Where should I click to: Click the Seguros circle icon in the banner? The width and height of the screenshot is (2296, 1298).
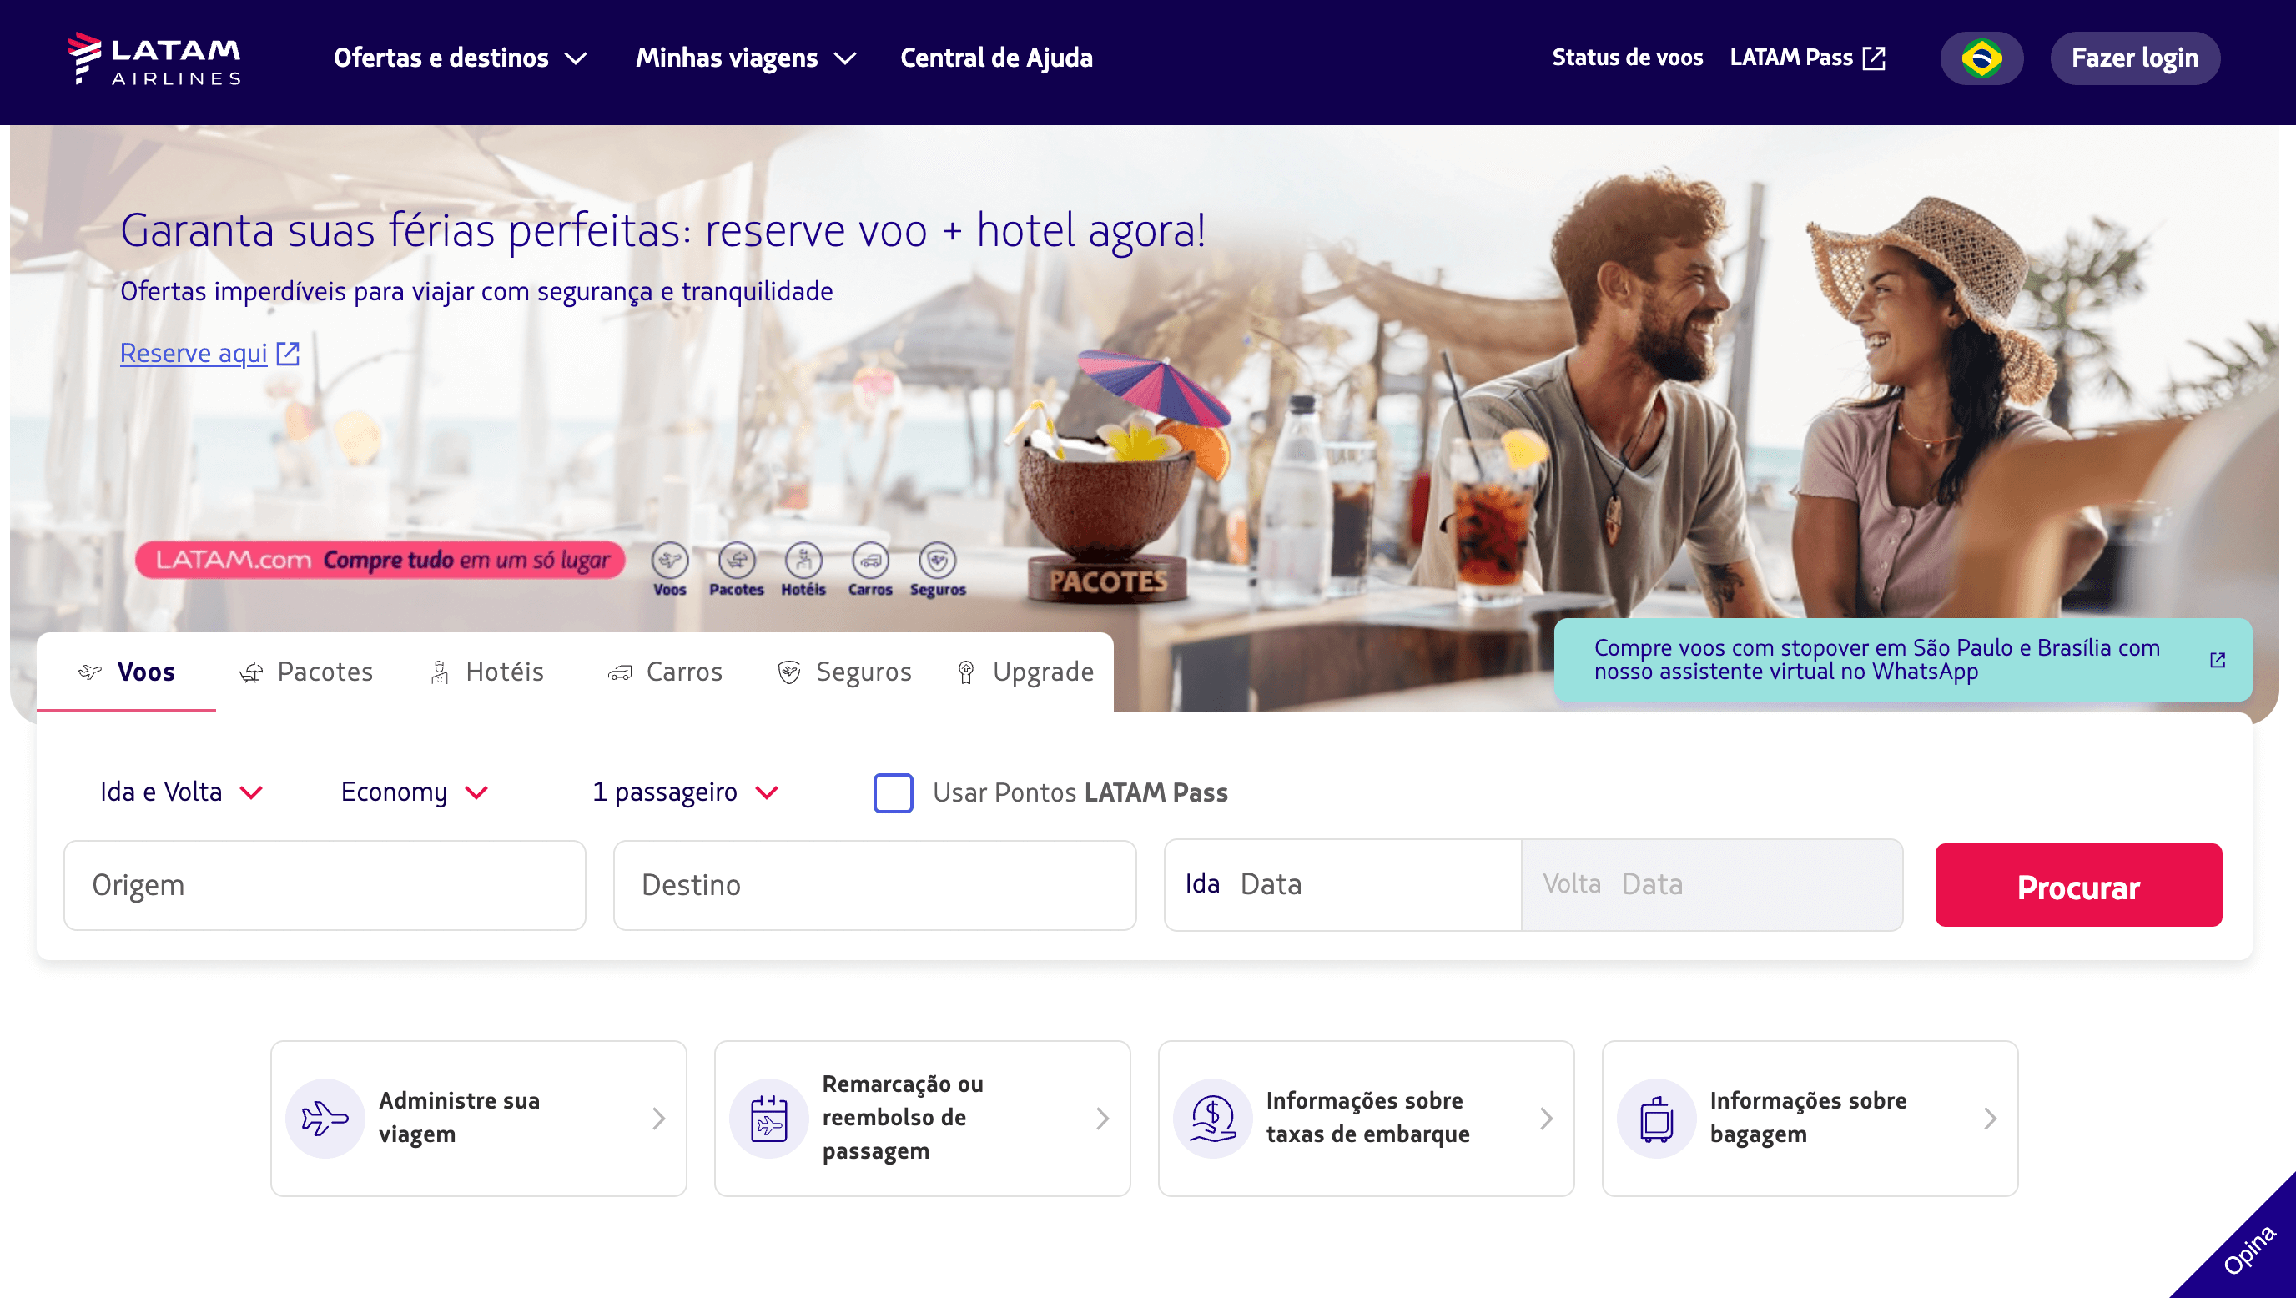tap(937, 561)
